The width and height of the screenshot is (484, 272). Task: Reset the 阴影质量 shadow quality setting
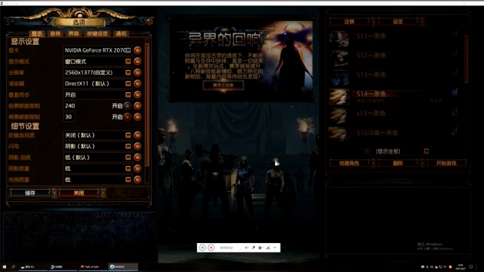138,168
